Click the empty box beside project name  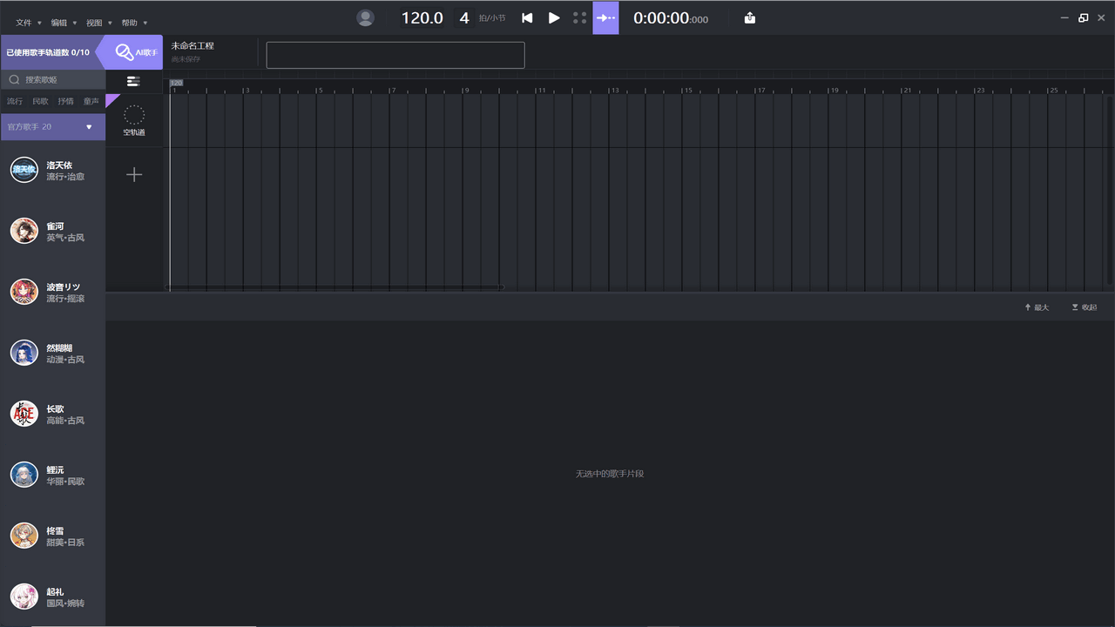[x=395, y=55]
